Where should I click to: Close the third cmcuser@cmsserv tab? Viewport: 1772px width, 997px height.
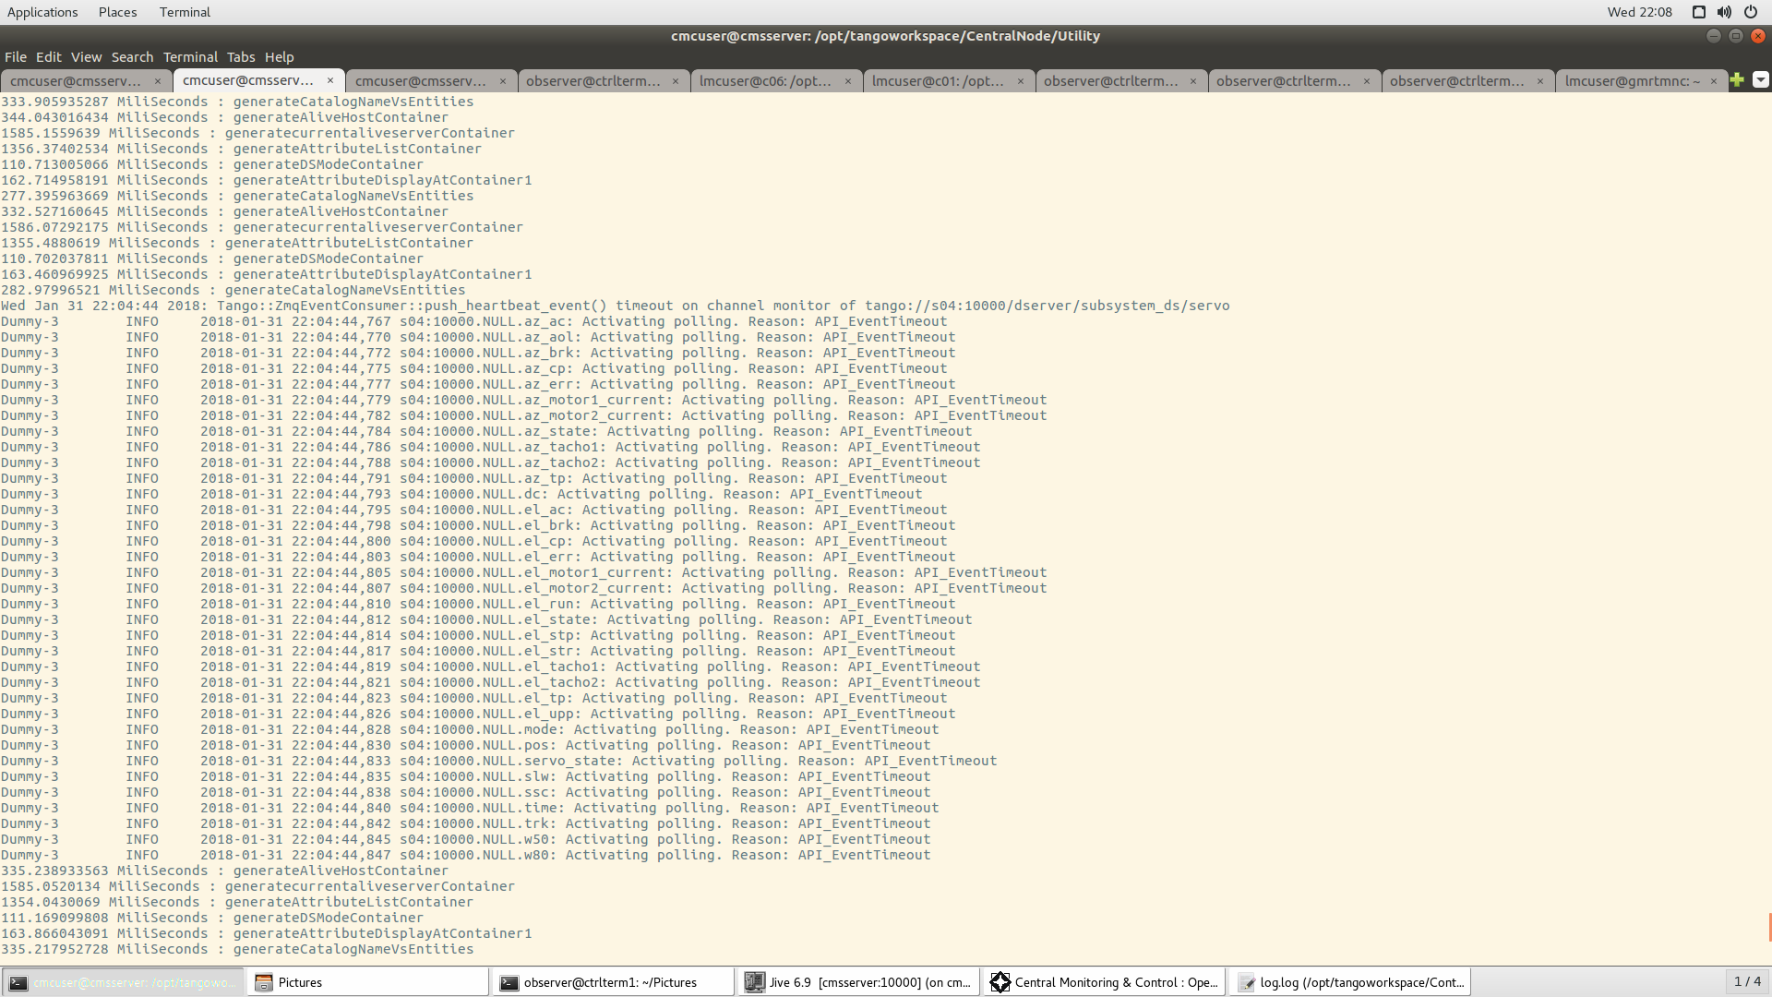click(x=503, y=81)
